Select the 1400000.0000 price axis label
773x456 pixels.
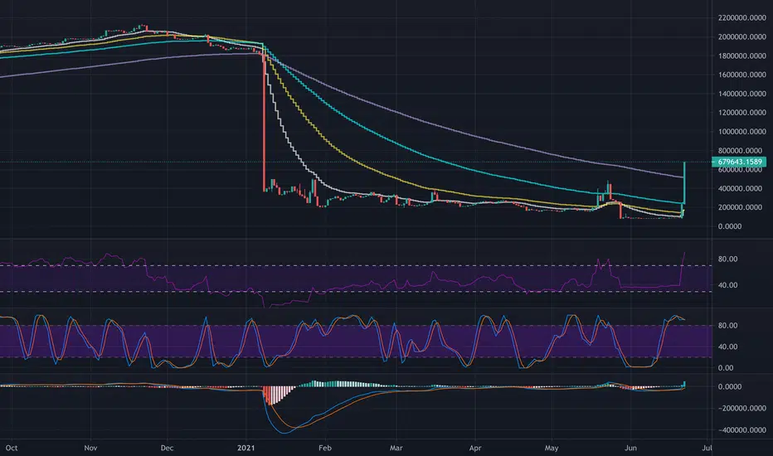pos(742,94)
